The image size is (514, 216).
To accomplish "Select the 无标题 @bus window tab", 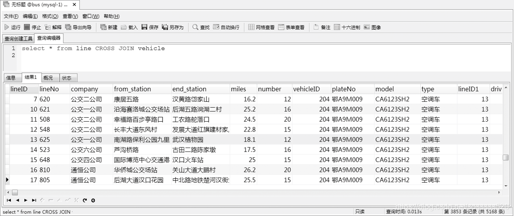I will (40, 4).
